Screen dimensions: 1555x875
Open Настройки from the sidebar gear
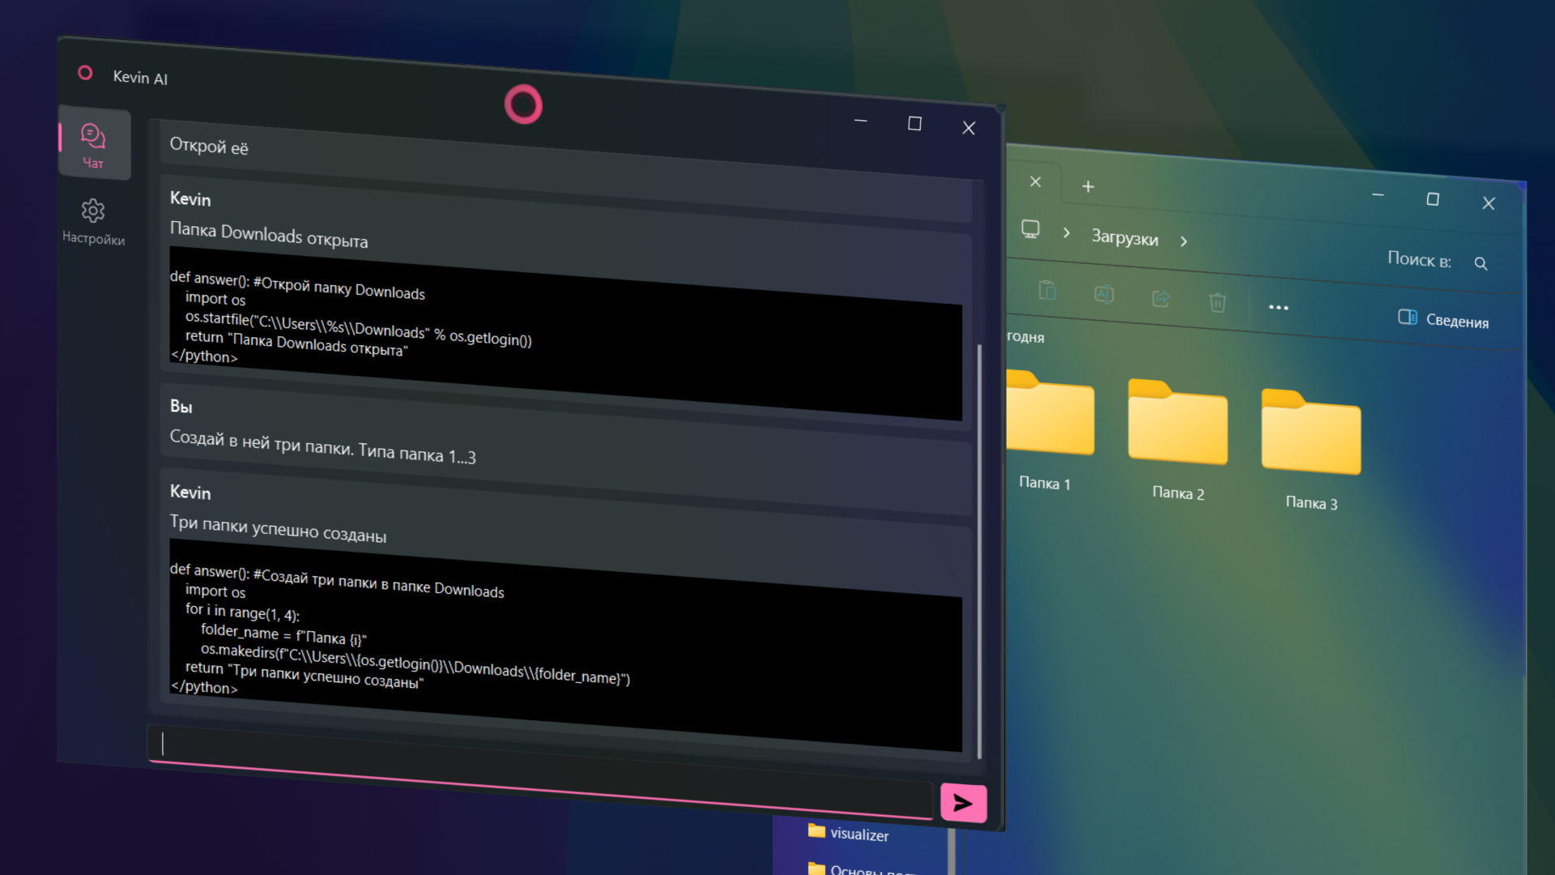[x=93, y=221]
